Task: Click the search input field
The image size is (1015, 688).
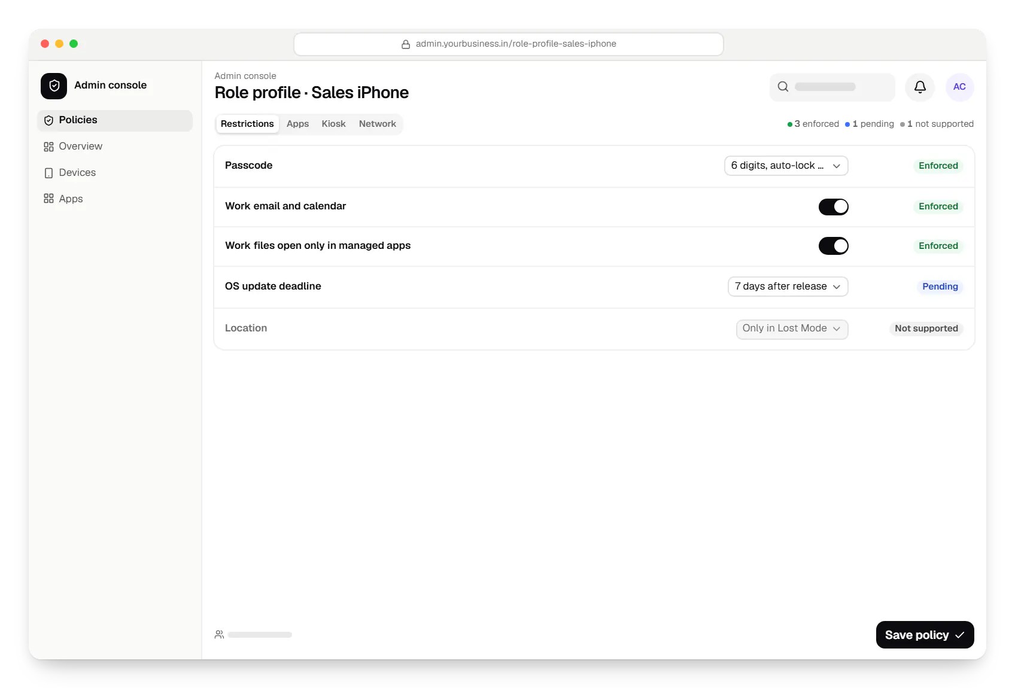Action: click(x=832, y=87)
